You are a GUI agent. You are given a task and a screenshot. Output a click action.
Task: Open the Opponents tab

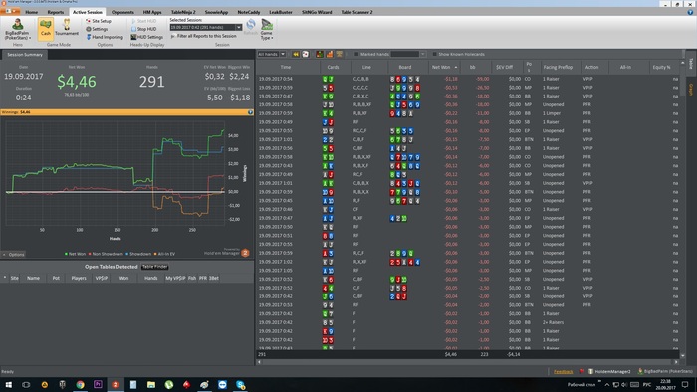pyautogui.click(x=122, y=12)
